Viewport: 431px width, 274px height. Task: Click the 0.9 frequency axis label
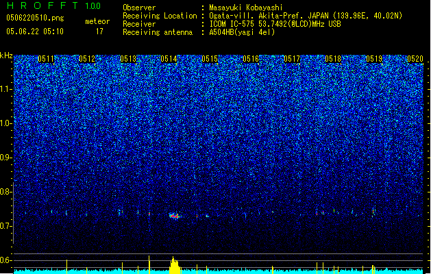point(5,158)
